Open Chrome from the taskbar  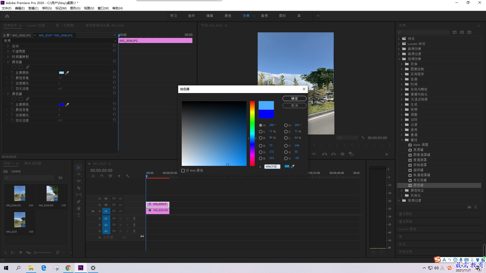coord(68,268)
